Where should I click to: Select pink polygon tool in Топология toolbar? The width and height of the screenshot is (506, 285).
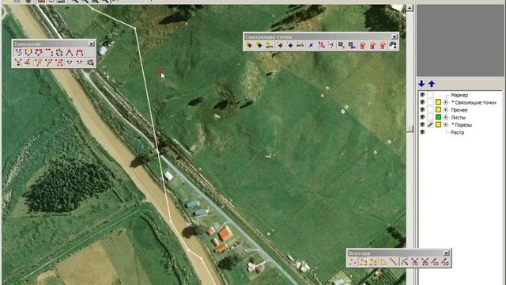pyautogui.click(x=39, y=52)
